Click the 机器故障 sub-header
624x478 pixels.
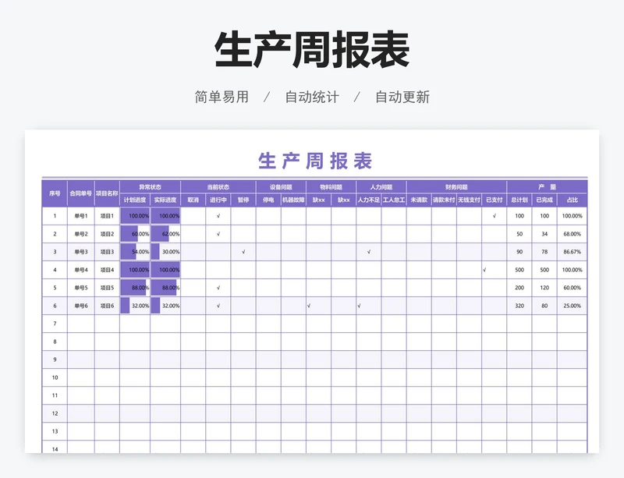293,200
